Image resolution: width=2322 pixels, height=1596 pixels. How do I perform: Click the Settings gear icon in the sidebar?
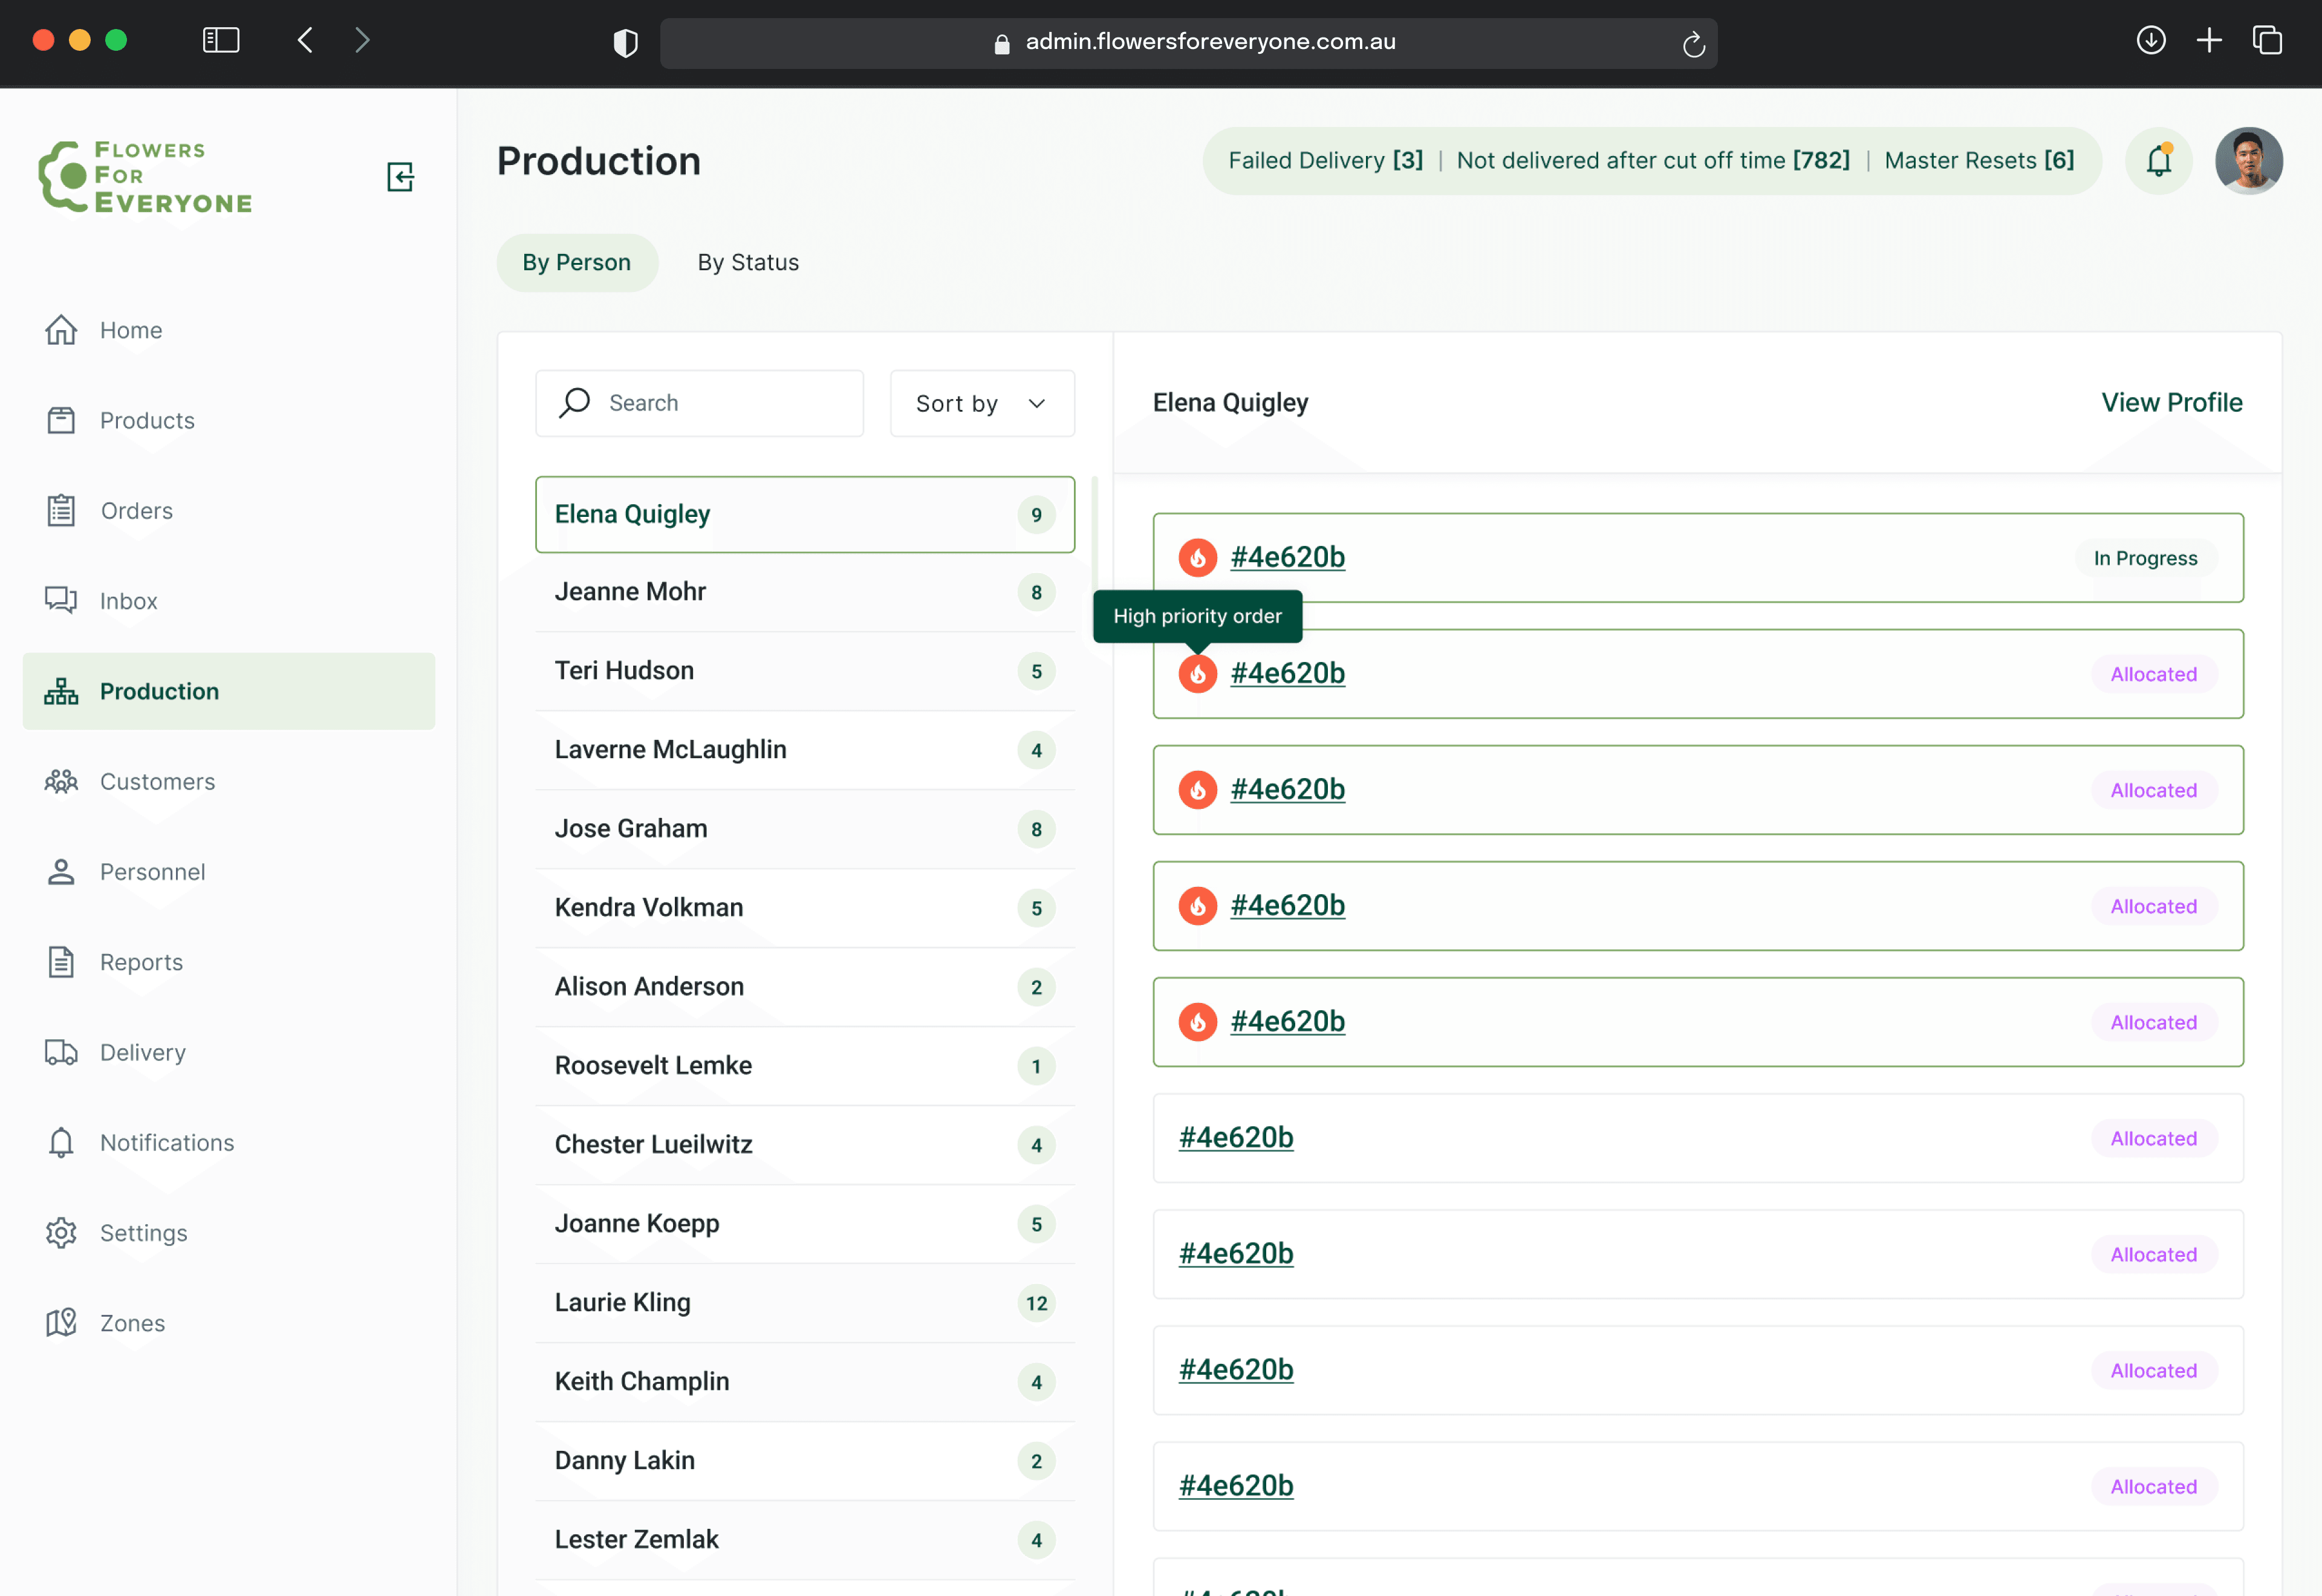[x=61, y=1233]
